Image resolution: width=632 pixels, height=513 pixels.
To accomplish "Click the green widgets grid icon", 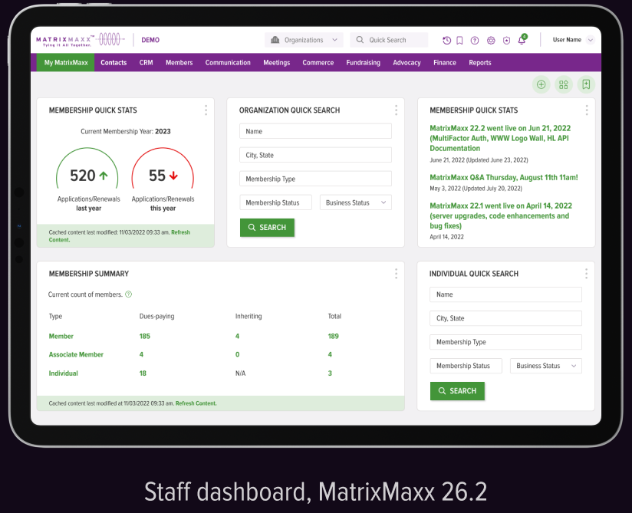I will 564,84.
